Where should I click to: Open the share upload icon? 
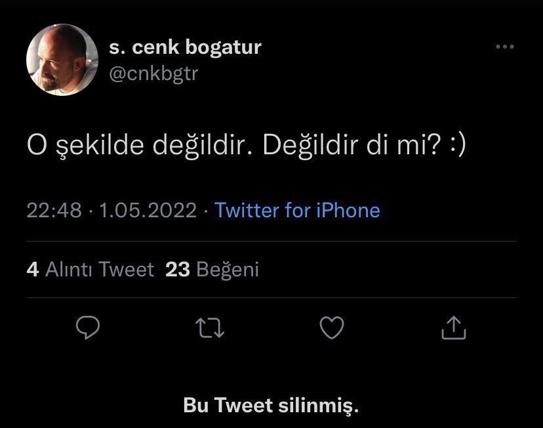click(x=454, y=327)
